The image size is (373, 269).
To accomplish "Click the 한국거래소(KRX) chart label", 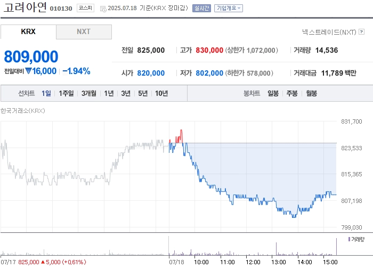I will pyautogui.click(x=22, y=111).
